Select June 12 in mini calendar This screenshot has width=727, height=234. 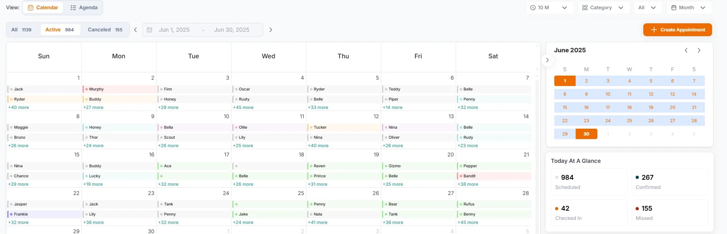(651, 94)
